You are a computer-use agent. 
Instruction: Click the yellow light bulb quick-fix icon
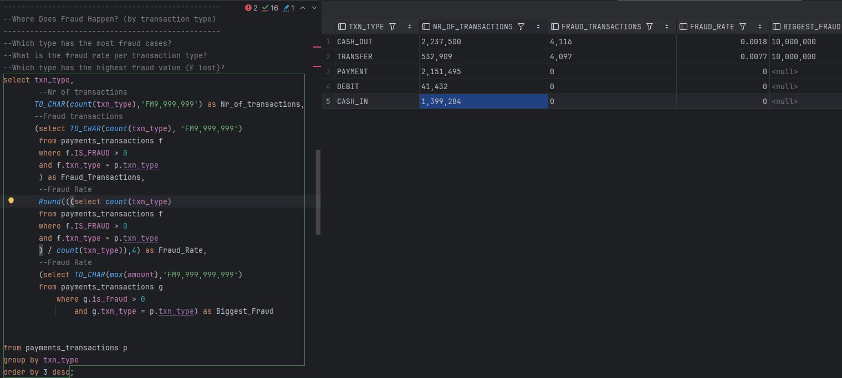point(11,201)
